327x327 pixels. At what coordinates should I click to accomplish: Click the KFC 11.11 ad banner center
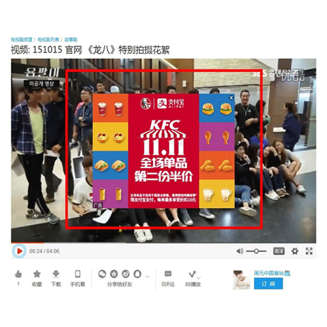(163, 151)
